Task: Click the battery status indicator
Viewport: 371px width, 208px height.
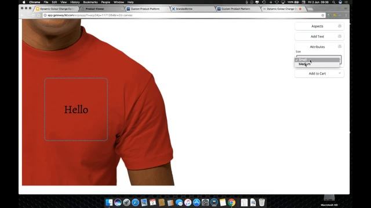Action: 293,2
